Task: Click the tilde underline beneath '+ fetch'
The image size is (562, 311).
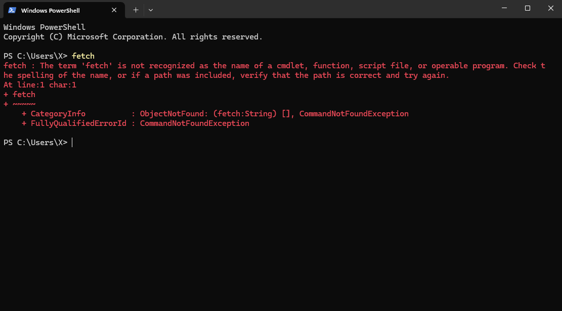Action: [24, 104]
